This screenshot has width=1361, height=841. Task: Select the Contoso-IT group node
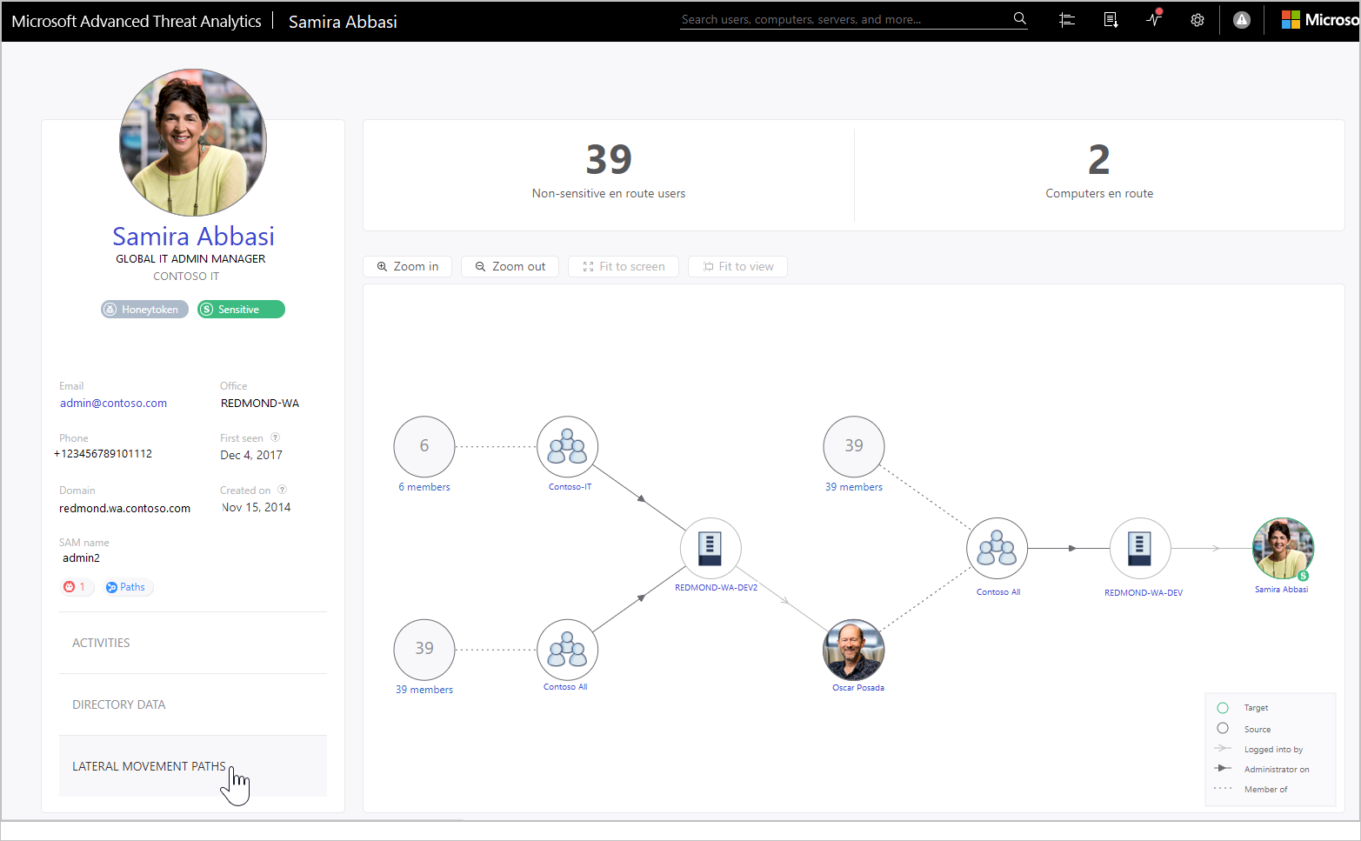coord(568,446)
